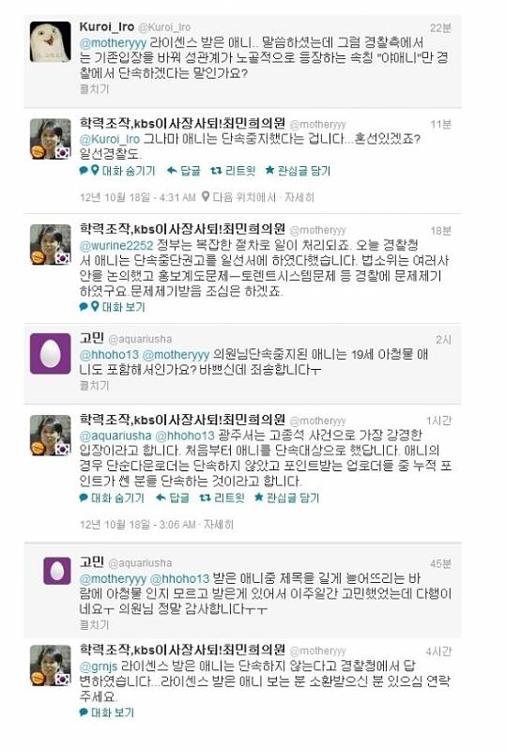Click the favorite star icon under the 4:31 AM tweet
The image size is (506, 751).
pos(269,170)
